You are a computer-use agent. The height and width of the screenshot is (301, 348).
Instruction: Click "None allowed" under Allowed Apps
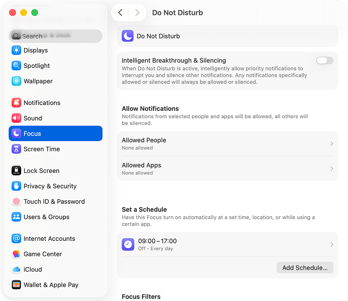[x=137, y=173]
